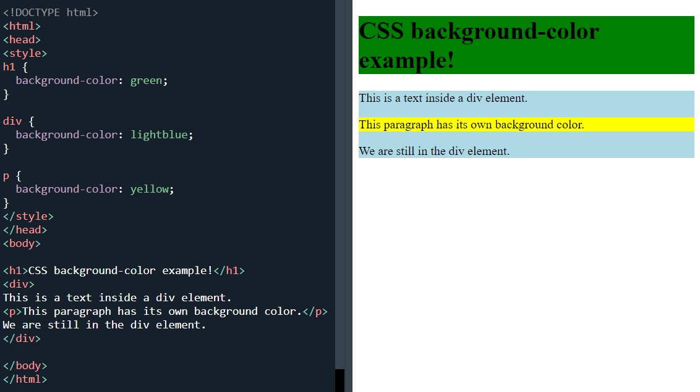Image resolution: width=700 pixels, height=392 pixels.
Task: Click 'We are still in the div element.' code line
Action: (105, 325)
